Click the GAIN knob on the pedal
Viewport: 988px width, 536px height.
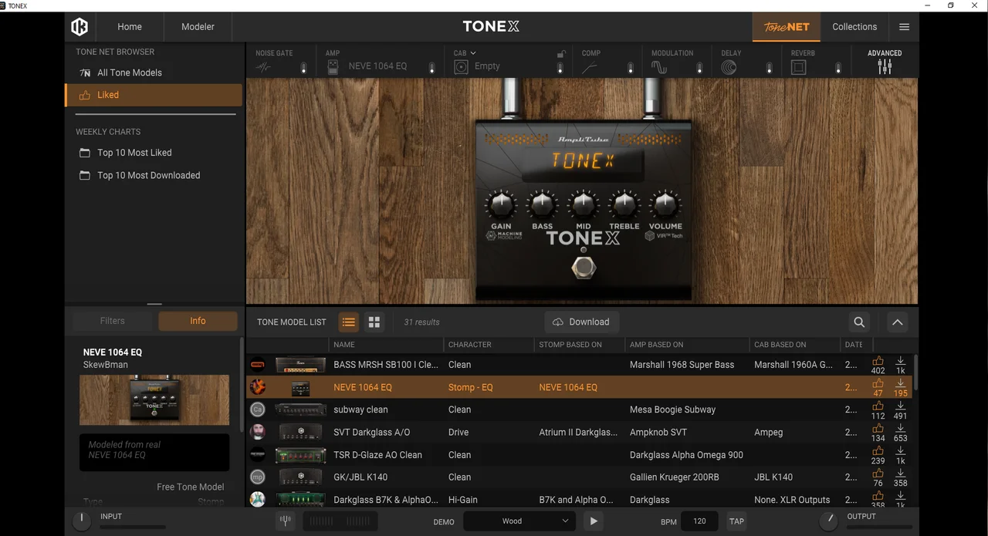pyautogui.click(x=501, y=205)
